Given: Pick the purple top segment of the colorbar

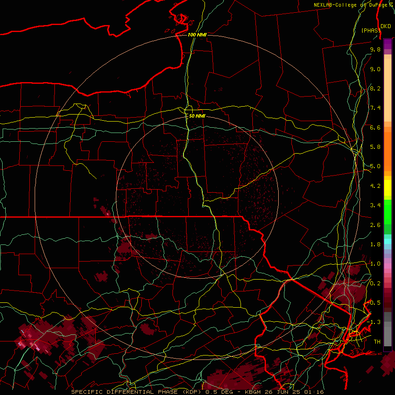Looking at the screenshot, I should click(x=388, y=44).
